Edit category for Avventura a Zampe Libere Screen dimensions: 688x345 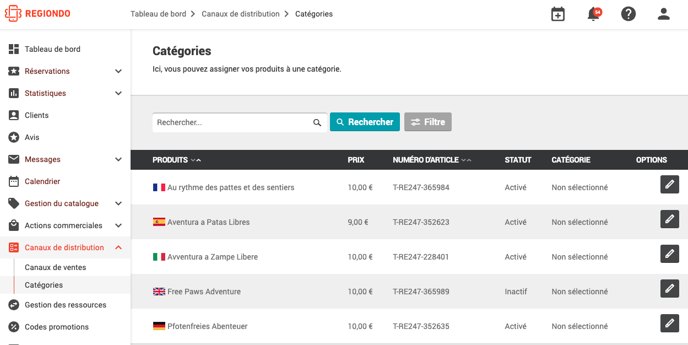(670, 254)
